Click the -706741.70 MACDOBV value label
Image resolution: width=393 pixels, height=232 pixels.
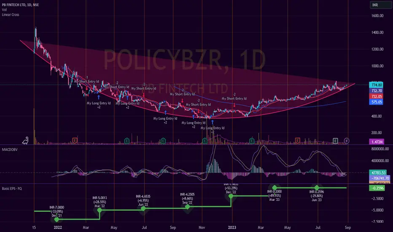click(x=380, y=178)
